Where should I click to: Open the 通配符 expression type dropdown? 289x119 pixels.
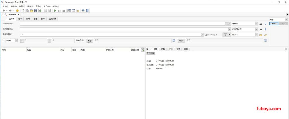point(257,24)
